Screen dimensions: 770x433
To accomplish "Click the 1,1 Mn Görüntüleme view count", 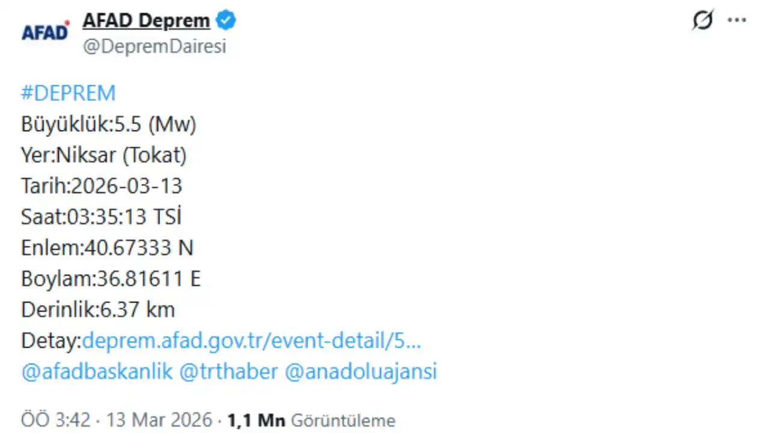I will [x=311, y=420].
